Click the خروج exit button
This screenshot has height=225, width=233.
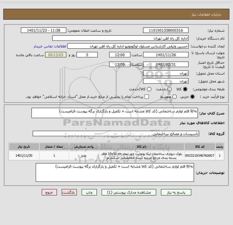tap(49, 192)
